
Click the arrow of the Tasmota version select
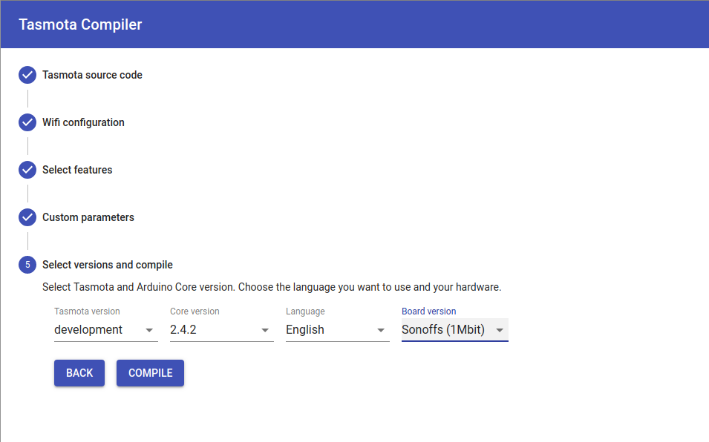coord(149,331)
